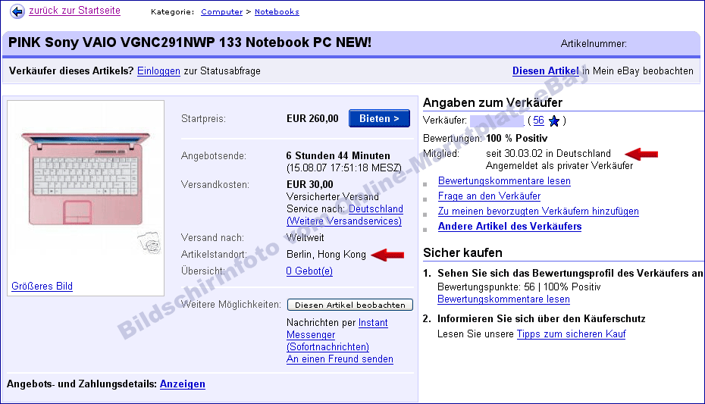
Task: Click the end date '(15.08.07 17:51:18 MESZ)'
Action: 344,168
